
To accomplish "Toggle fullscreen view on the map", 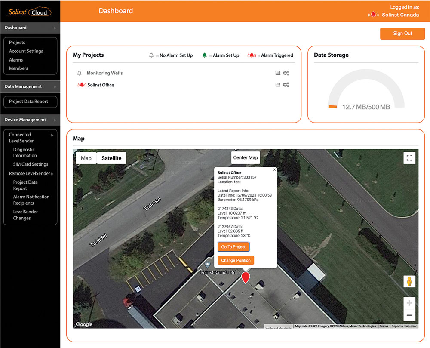I will [409, 158].
